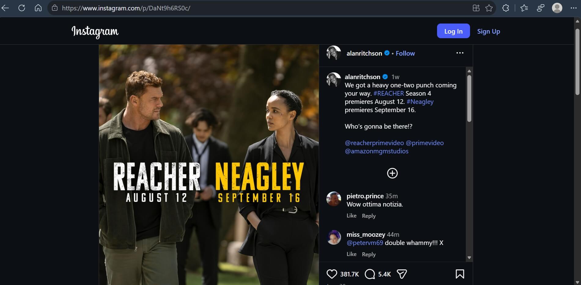Click the 1w post timestamp
Viewport: 581px width, 285px height.
[x=395, y=77]
